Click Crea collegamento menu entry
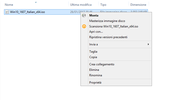The width and height of the screenshot is (170, 100). coord(102,64)
